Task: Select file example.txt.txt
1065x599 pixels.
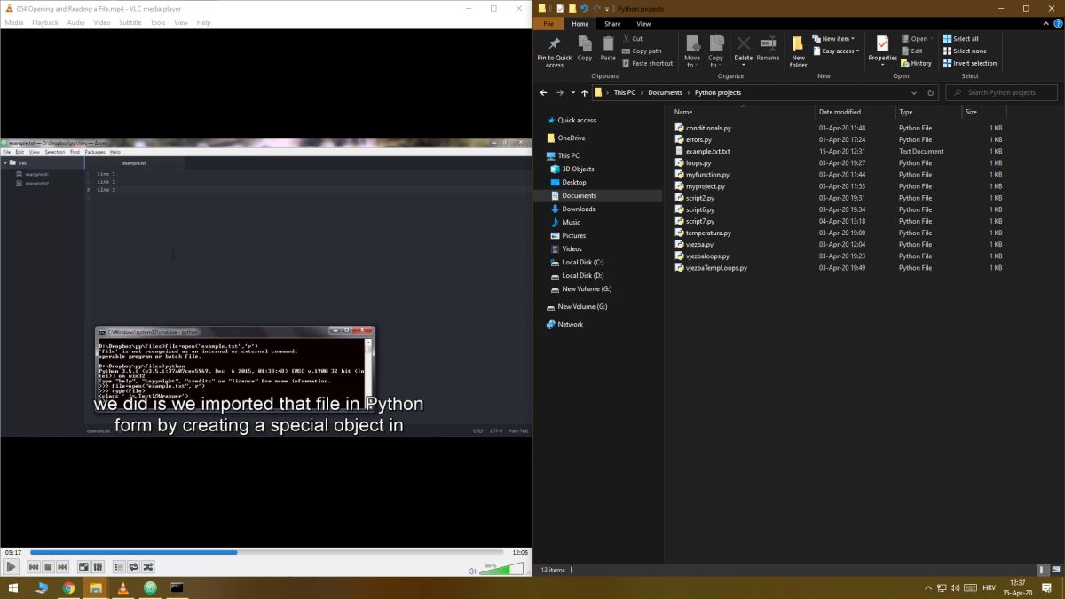Action: [707, 151]
